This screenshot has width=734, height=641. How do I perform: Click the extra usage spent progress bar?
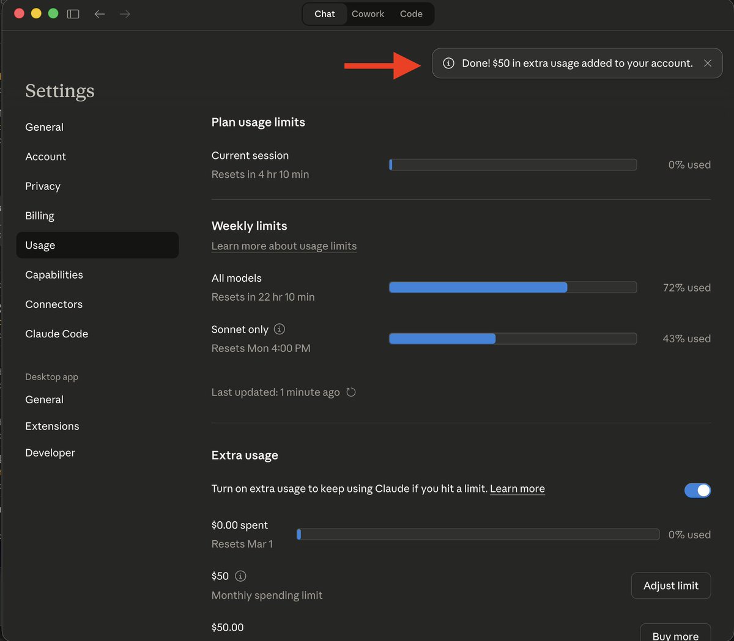478,534
